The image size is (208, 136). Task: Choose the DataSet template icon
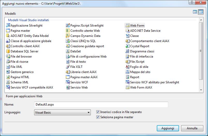coord(68,51)
